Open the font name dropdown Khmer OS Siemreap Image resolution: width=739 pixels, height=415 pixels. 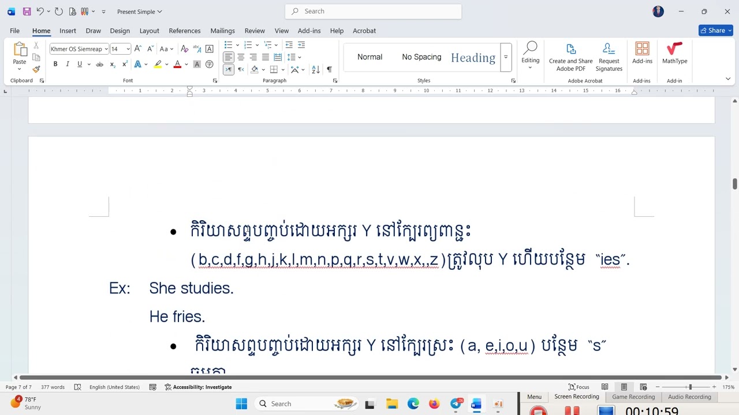click(106, 49)
